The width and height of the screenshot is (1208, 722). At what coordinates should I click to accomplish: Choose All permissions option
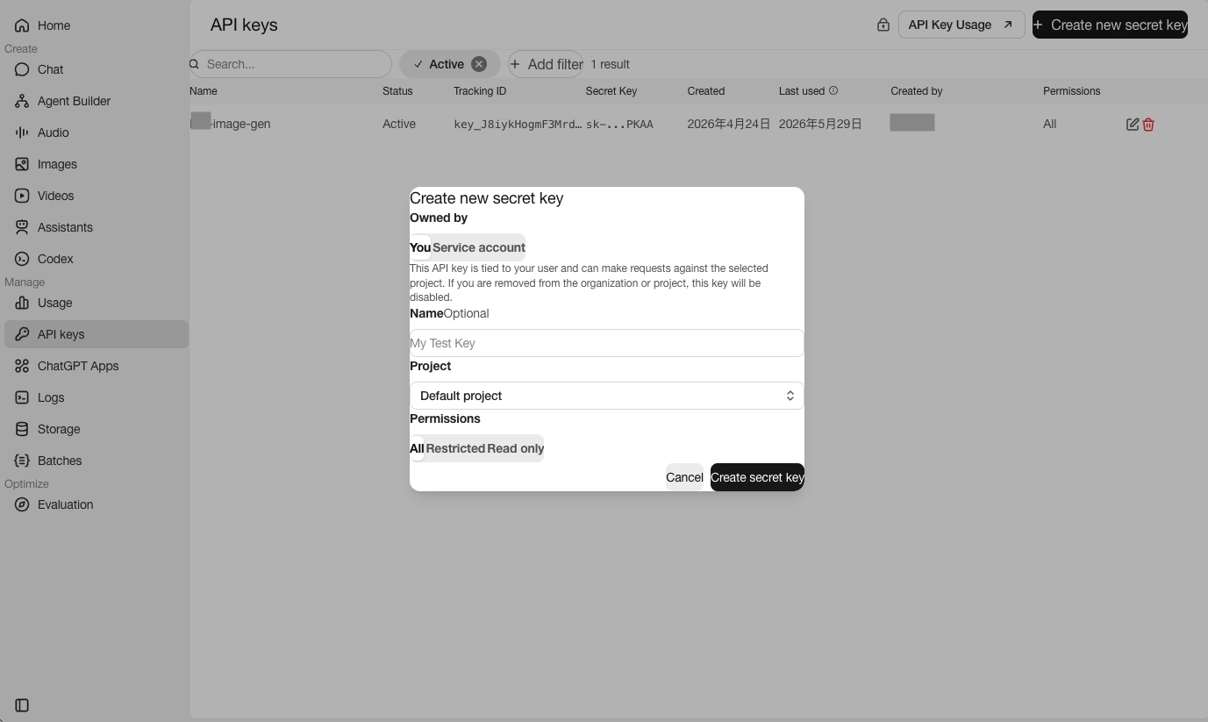(x=417, y=448)
